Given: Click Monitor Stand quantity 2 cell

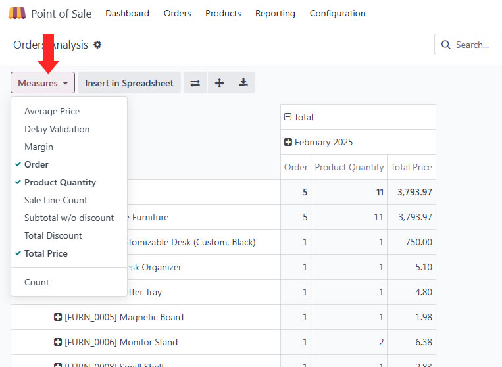Looking at the screenshot, I should 349,342.
